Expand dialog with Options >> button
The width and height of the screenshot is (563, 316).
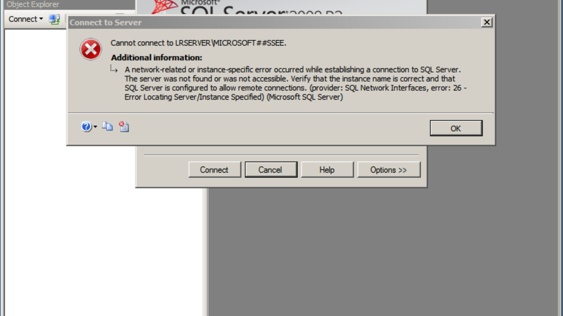[x=388, y=170]
